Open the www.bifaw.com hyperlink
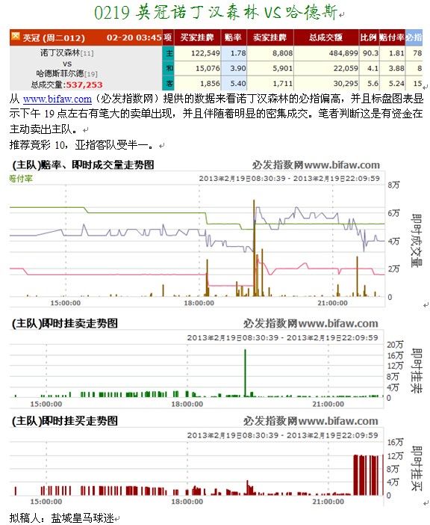 coord(57,99)
